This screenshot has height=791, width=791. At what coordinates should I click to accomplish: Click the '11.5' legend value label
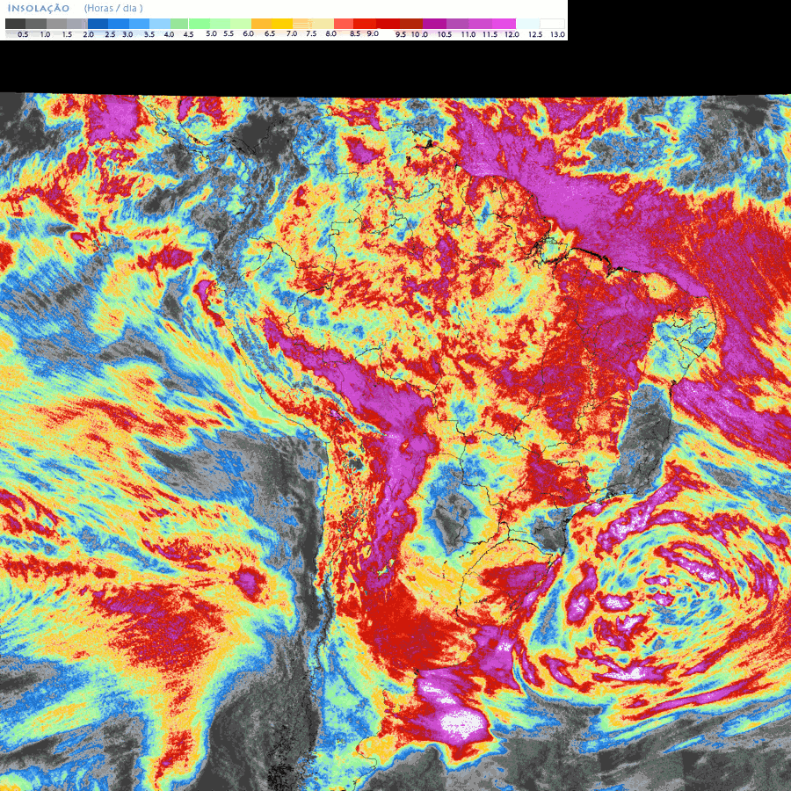pyautogui.click(x=490, y=35)
